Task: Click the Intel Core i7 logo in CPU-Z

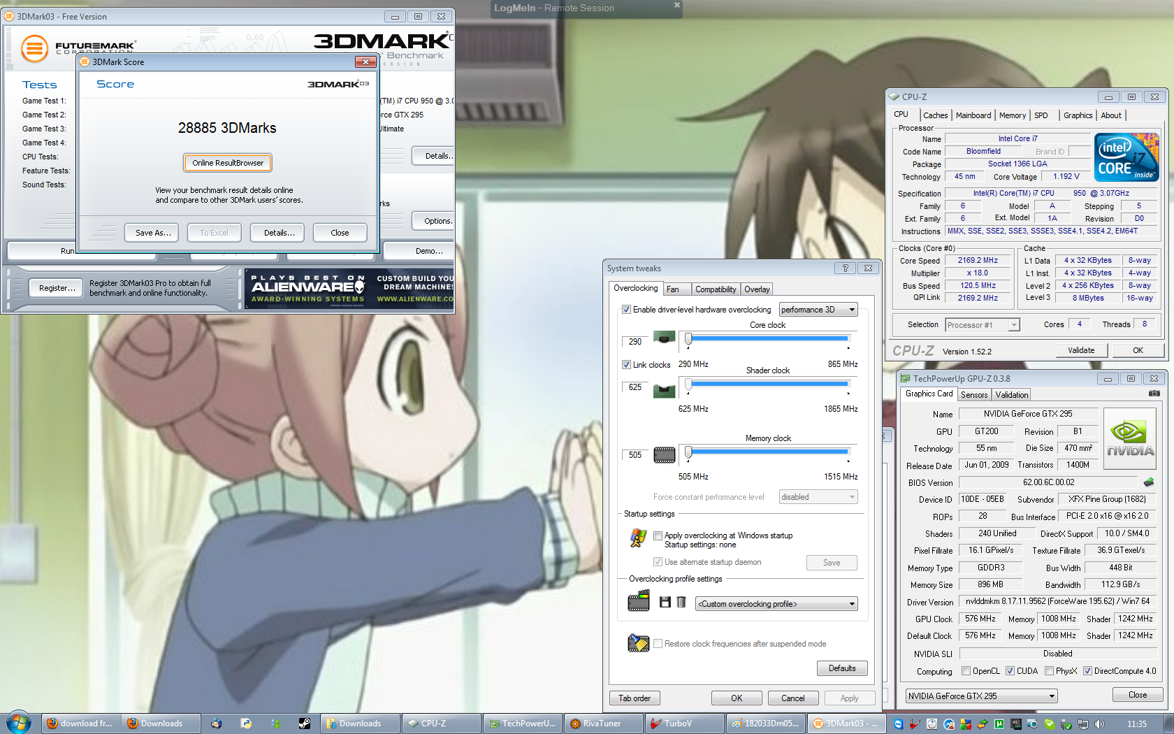Action: pos(1126,157)
